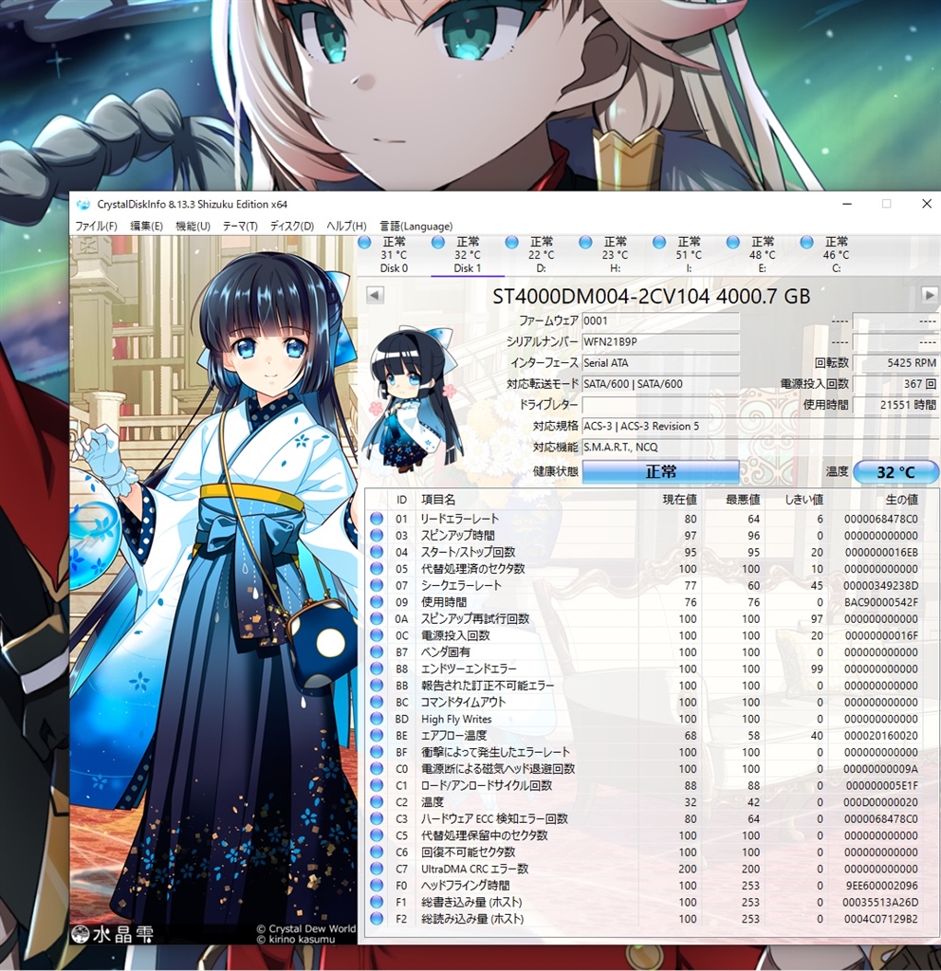Click status orb for ID 09 使用時間 row

pos(377,602)
